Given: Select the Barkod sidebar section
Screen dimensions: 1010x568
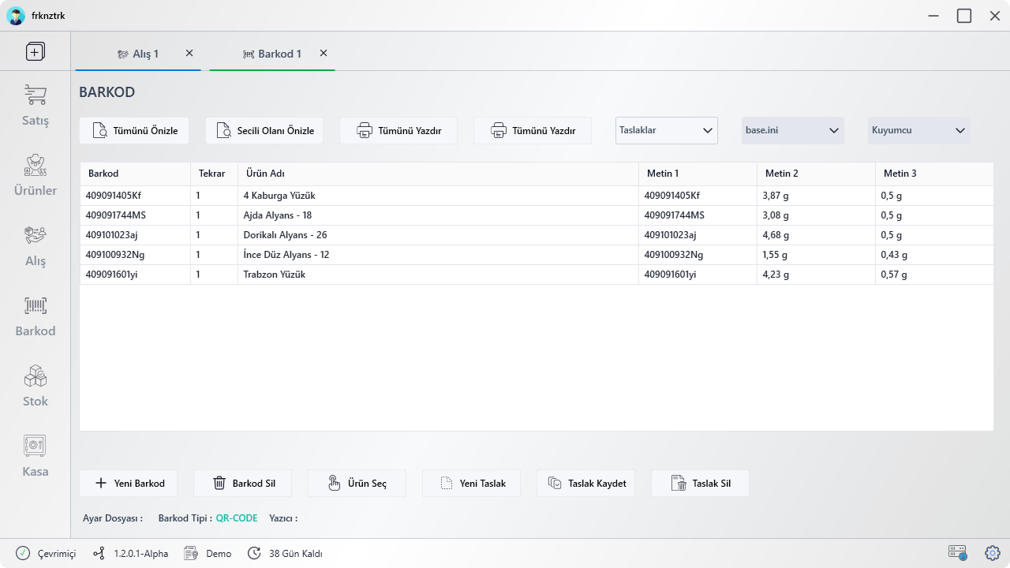Looking at the screenshot, I should click(x=36, y=316).
